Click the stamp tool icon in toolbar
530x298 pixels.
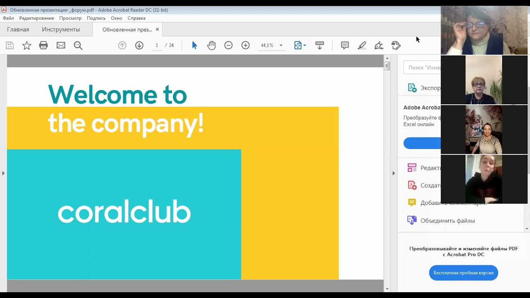396,46
